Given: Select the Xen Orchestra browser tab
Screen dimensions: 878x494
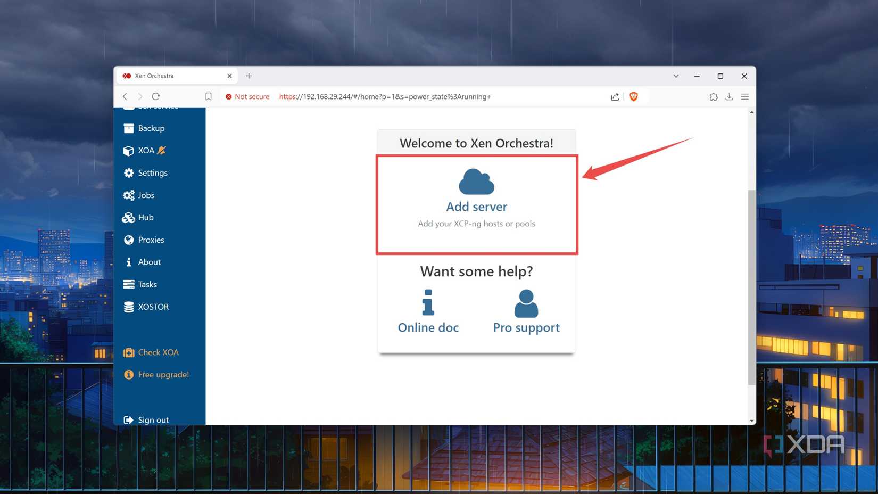Looking at the screenshot, I should coord(160,76).
